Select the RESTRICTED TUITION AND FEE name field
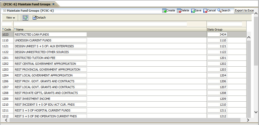Image resolution: width=259 pixels, height=125 pixels. pyautogui.click(x=50, y=58)
